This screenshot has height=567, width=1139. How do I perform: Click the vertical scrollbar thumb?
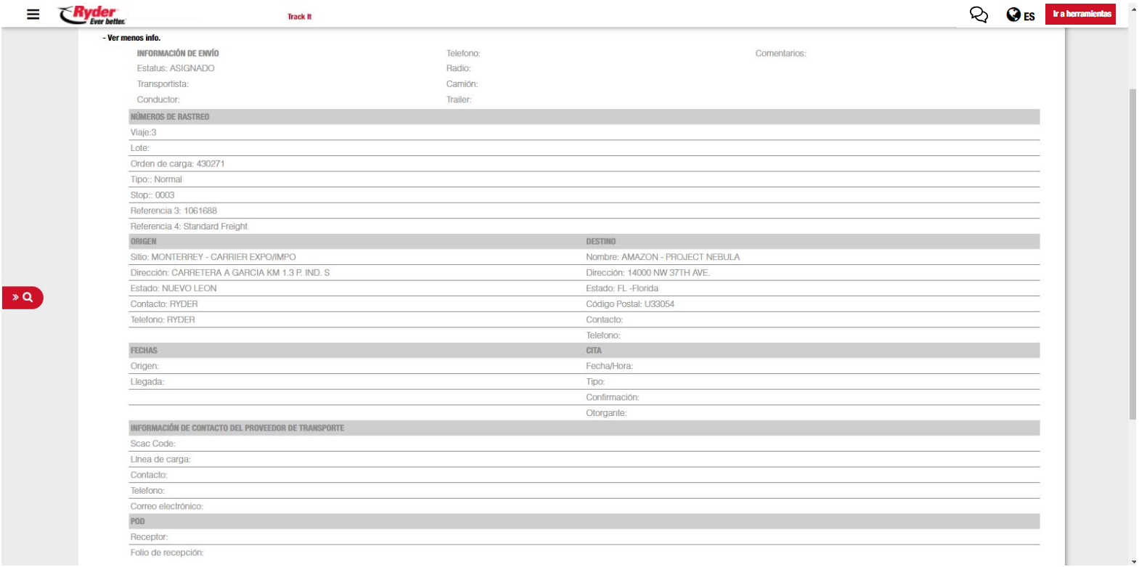1132,254
